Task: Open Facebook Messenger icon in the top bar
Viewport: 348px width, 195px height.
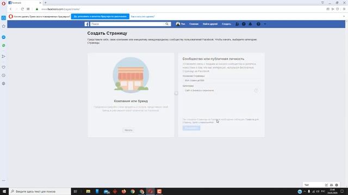Action: tap(244, 24)
